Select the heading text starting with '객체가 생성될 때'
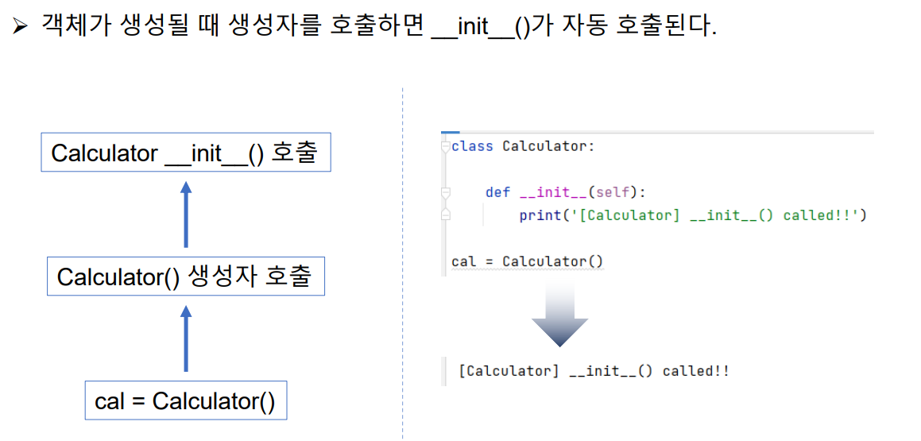921x441 pixels. 377,26
